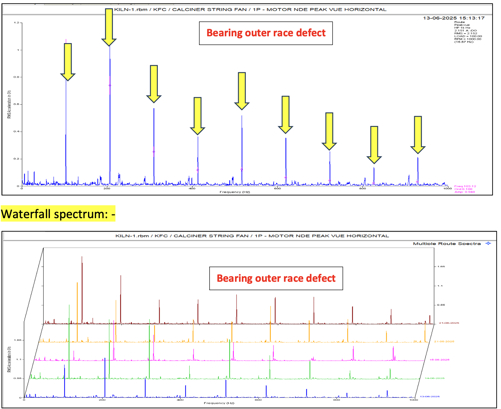Click the "(16.67 Hz)" running speed text
The height and width of the screenshot is (409, 501).
(x=464, y=42)
